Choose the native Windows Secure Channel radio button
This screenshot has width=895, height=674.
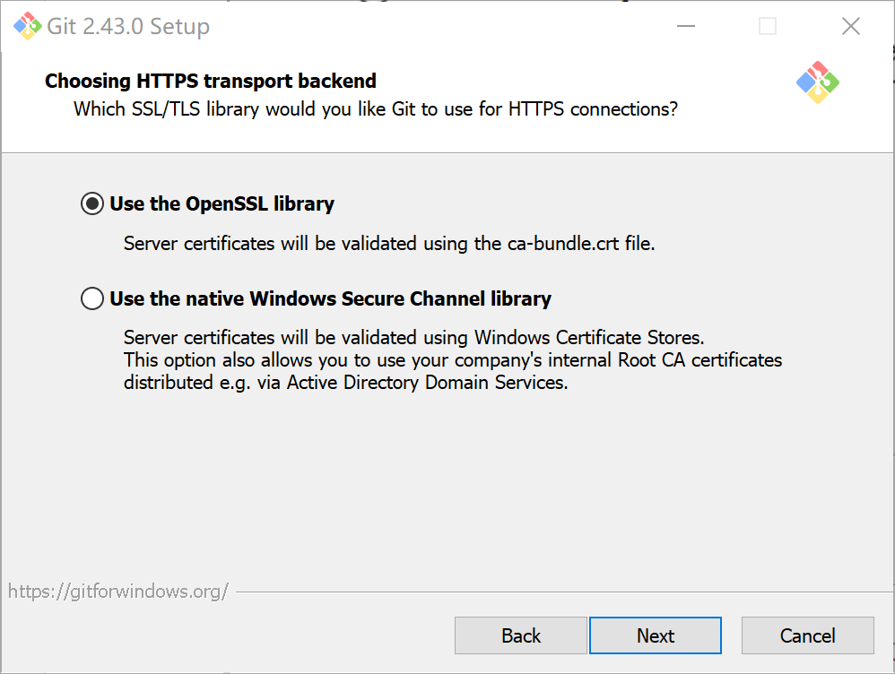pyautogui.click(x=92, y=298)
